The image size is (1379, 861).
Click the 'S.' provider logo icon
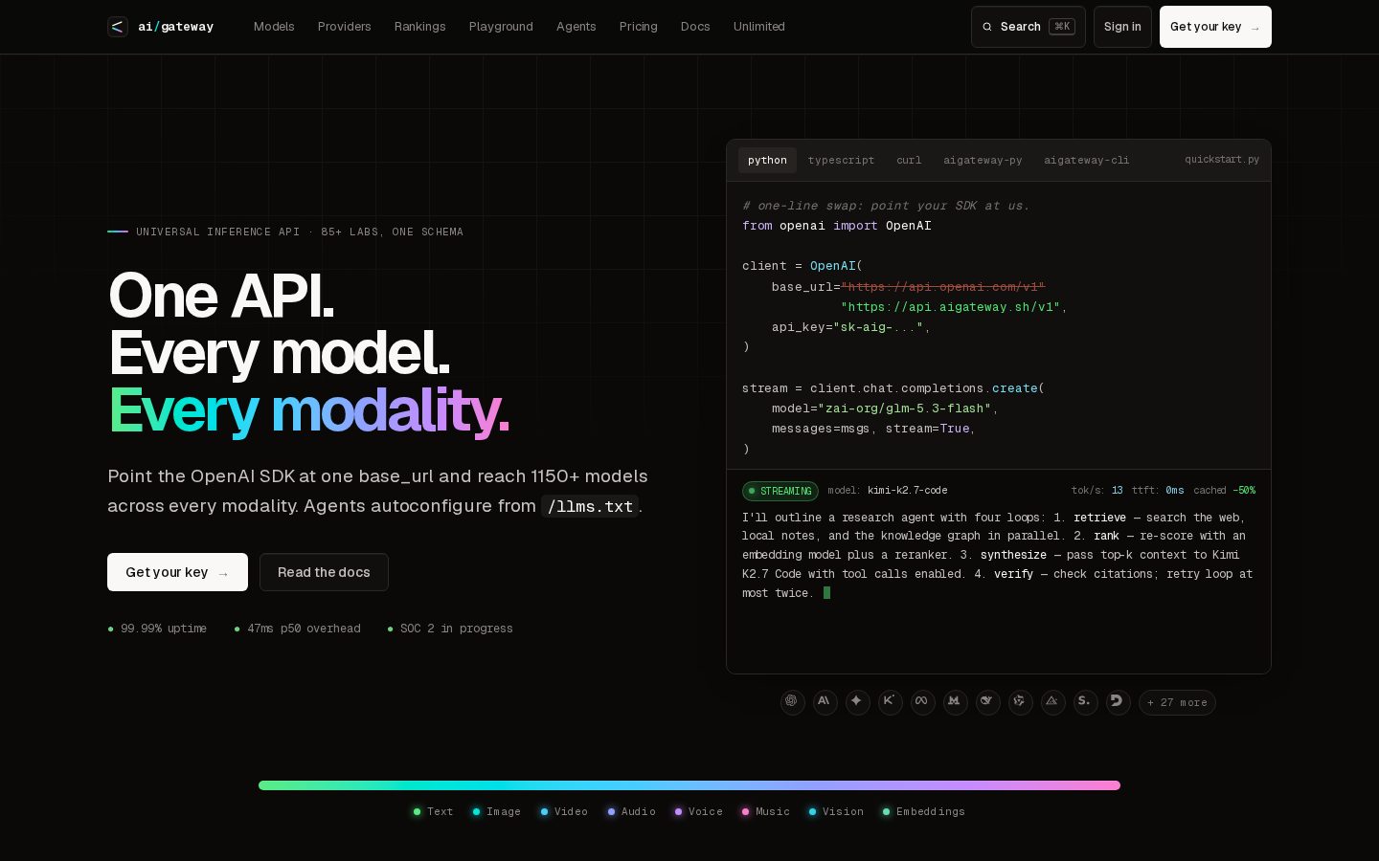[x=1085, y=702]
